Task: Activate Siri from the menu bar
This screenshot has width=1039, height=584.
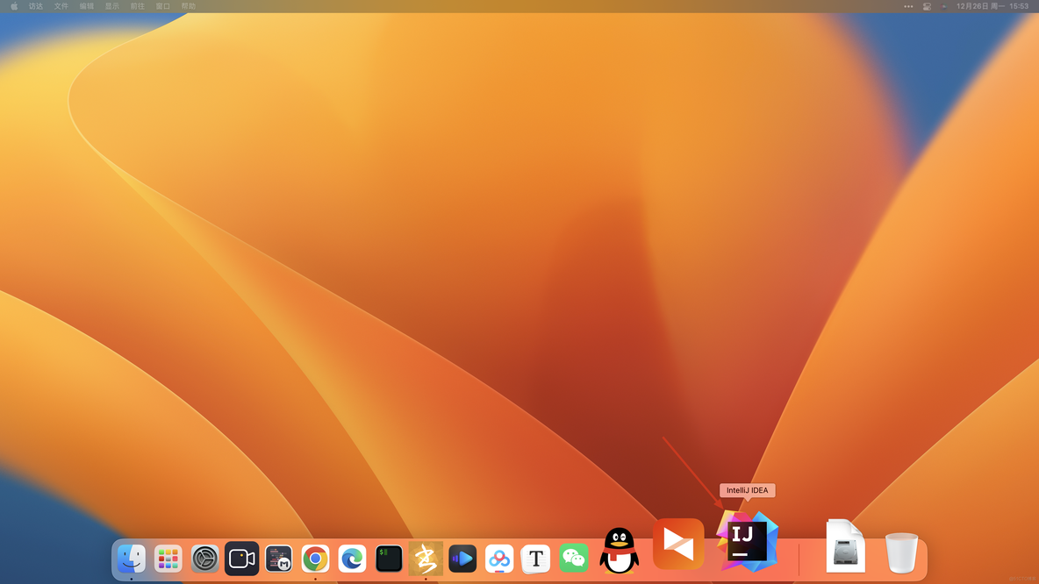Action: pyautogui.click(x=943, y=6)
